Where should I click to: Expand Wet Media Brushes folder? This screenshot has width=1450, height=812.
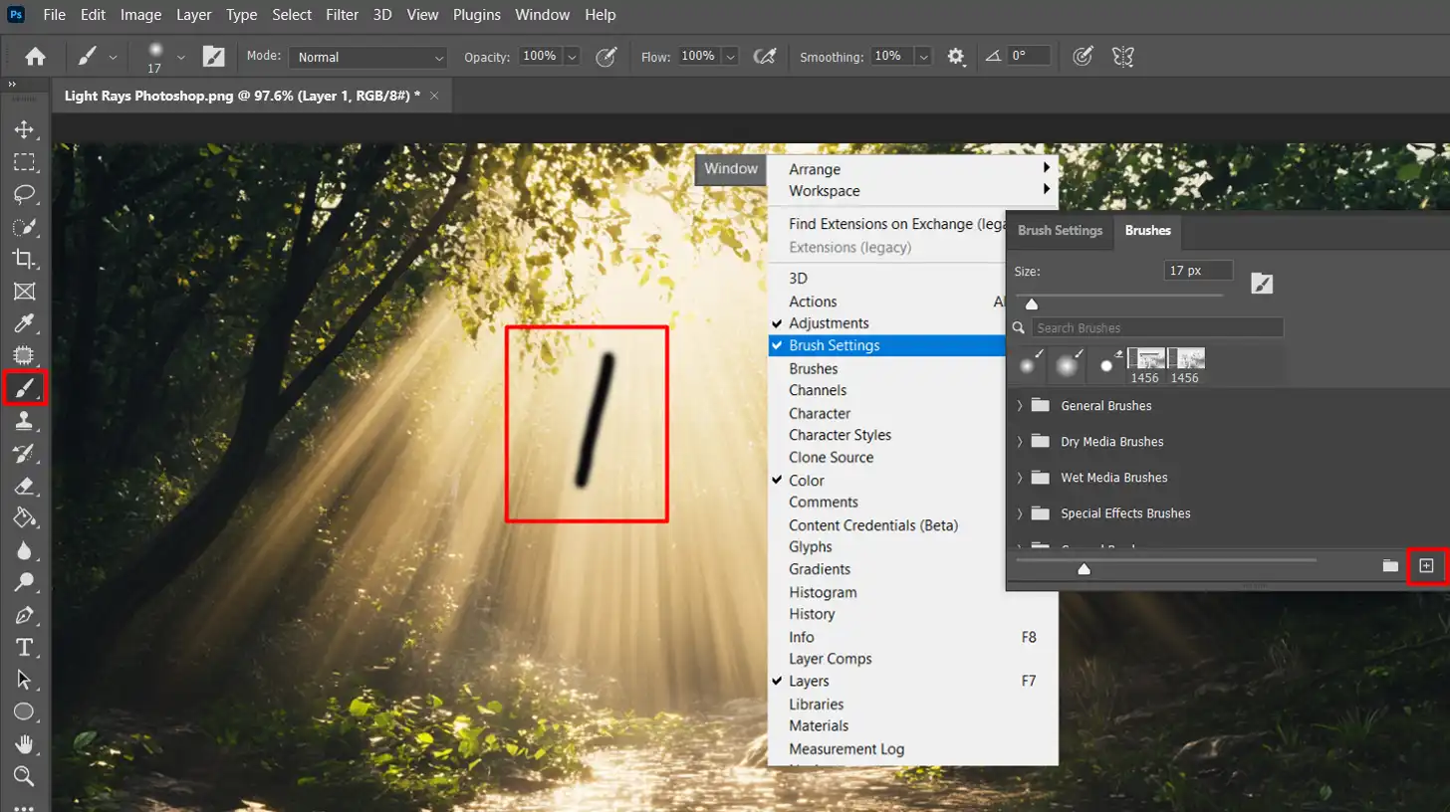pos(1020,478)
